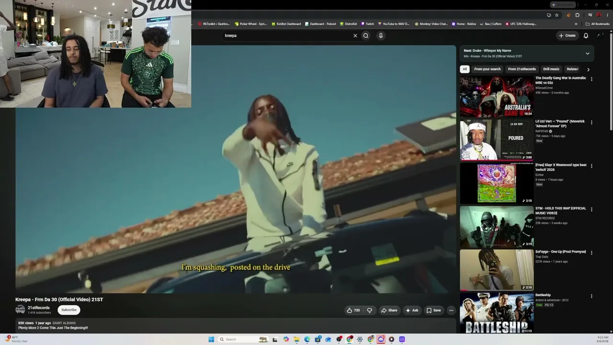Viewport: 613px width, 345px height.
Task: Open the Picker Wheel bookmark
Action: 250,24
